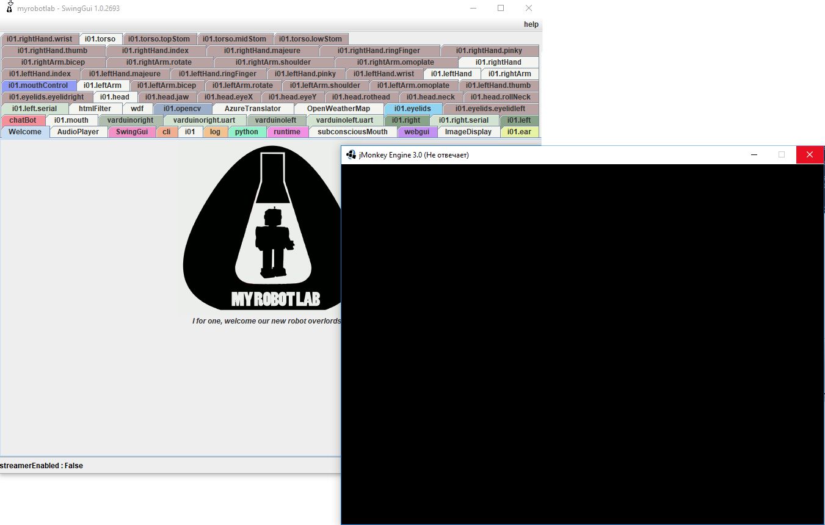Select the i01.right tab
The width and height of the screenshot is (825, 525).
(x=406, y=120)
